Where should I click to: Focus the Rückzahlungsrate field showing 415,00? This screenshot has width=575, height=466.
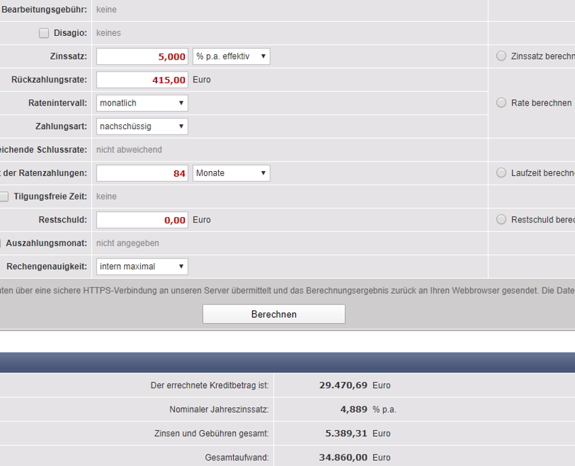pyautogui.click(x=142, y=80)
